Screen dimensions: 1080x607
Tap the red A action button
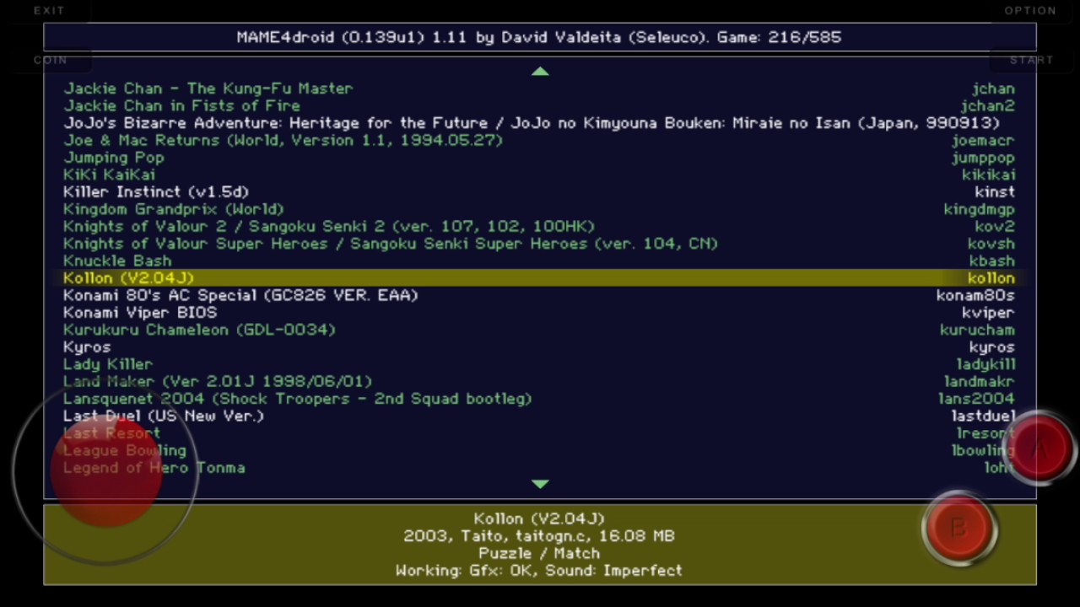coord(1039,449)
